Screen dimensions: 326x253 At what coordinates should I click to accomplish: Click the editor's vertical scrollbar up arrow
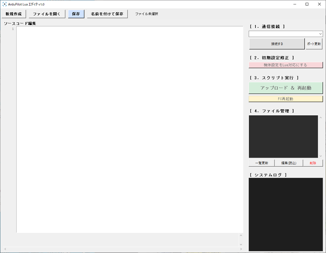pyautogui.click(x=241, y=235)
